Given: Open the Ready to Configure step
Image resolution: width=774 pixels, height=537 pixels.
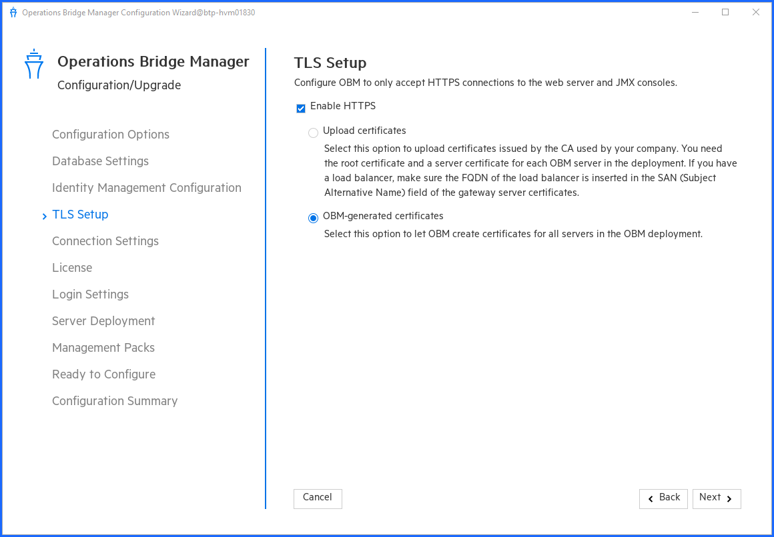Looking at the screenshot, I should coord(103,374).
